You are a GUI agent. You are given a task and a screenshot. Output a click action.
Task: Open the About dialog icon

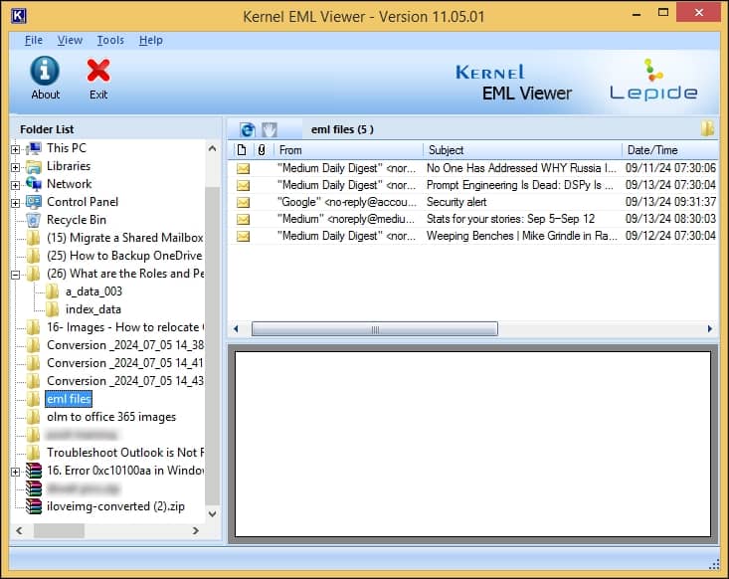(45, 71)
